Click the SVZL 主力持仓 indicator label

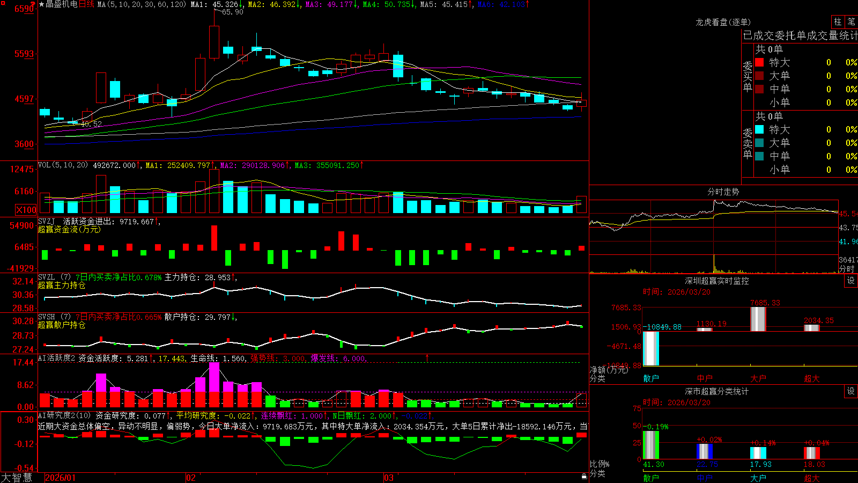pos(137,277)
